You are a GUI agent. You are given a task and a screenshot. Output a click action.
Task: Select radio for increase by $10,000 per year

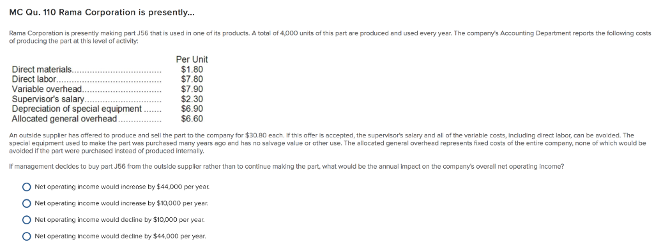click(27, 203)
